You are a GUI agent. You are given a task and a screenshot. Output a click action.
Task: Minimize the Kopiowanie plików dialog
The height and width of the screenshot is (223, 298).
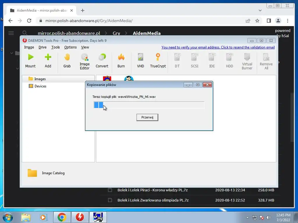188,84
